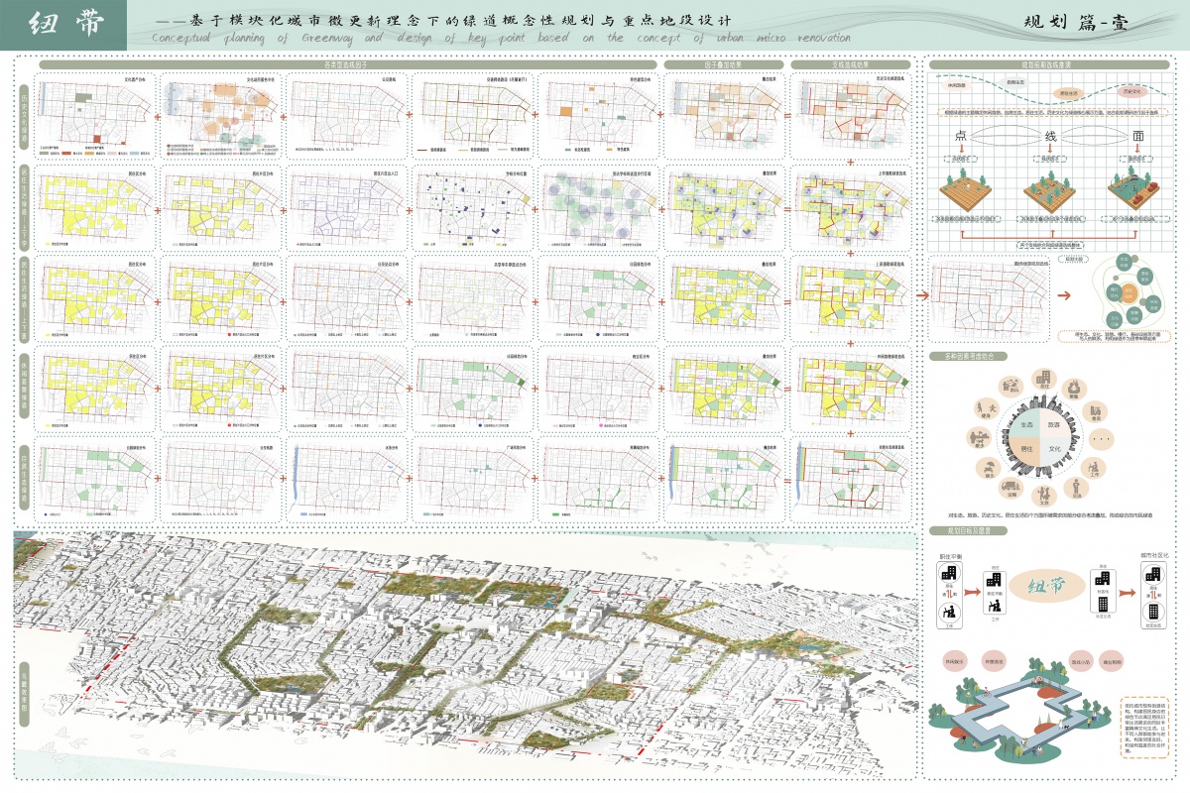
Task: Click the 点 character
Action: (960, 136)
